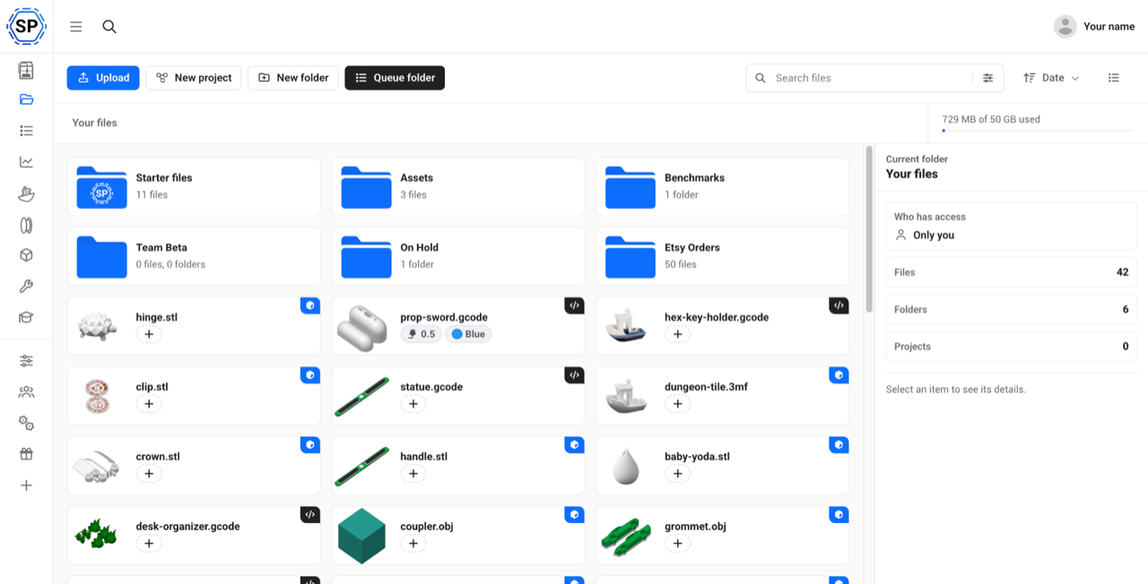Open the files folder sidebar icon

[x=26, y=99]
